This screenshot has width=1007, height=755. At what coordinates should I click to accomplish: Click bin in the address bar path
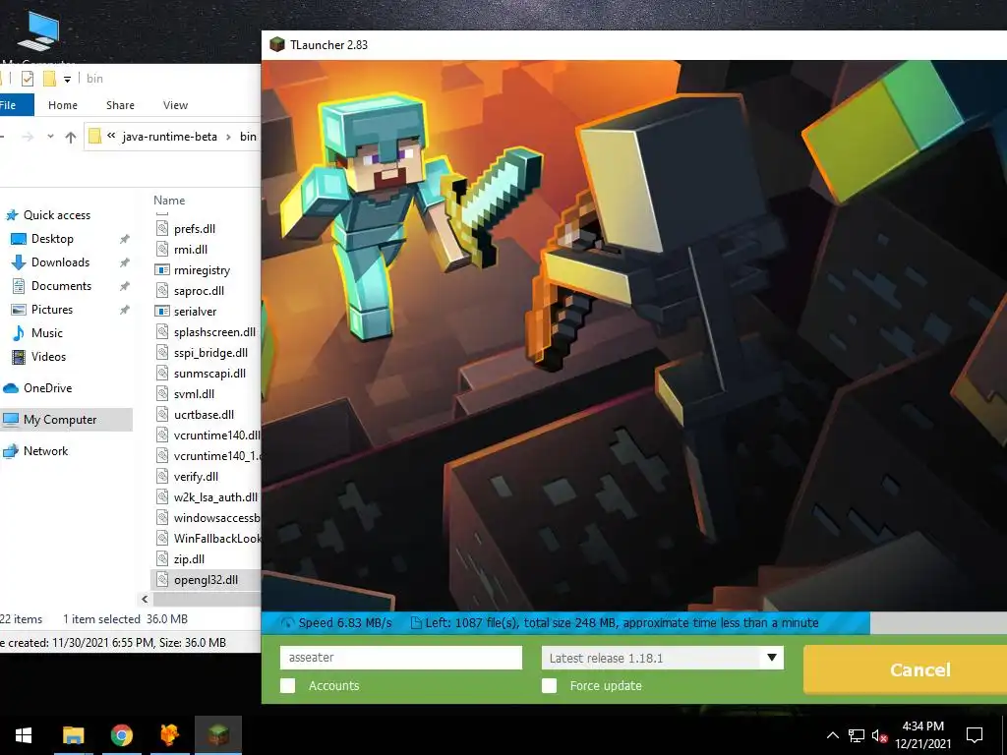248,137
